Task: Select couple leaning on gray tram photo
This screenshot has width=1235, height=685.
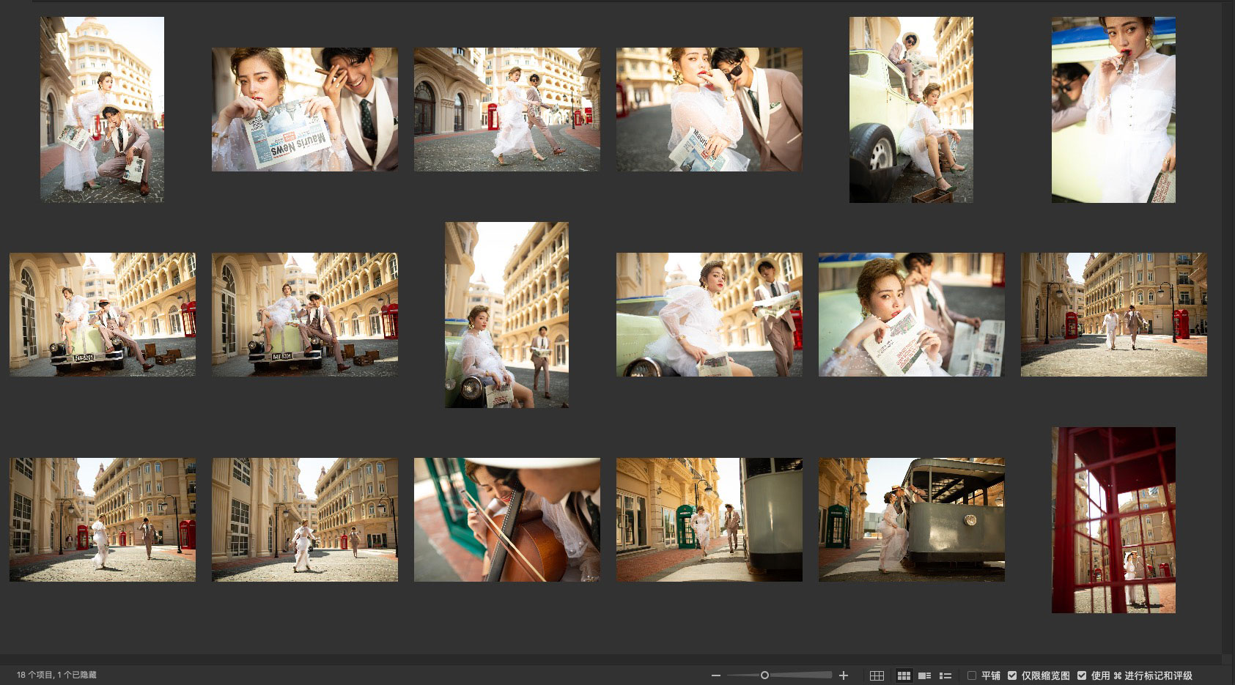Action: tap(911, 520)
